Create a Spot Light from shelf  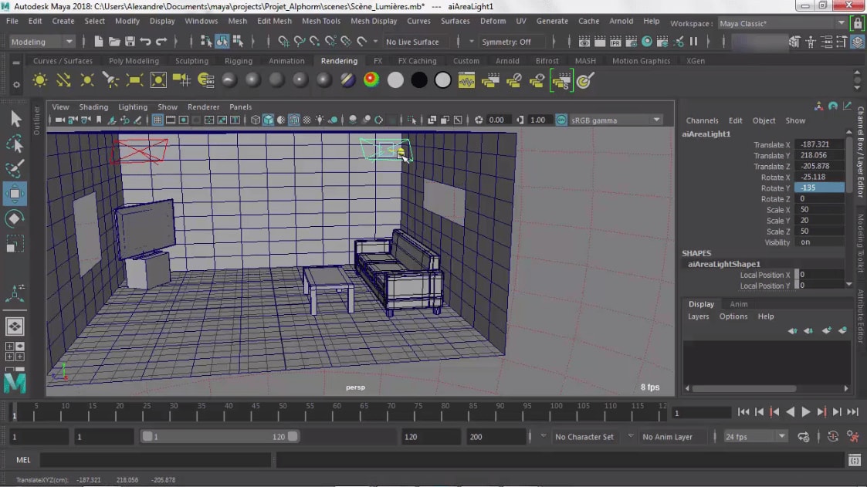click(110, 80)
